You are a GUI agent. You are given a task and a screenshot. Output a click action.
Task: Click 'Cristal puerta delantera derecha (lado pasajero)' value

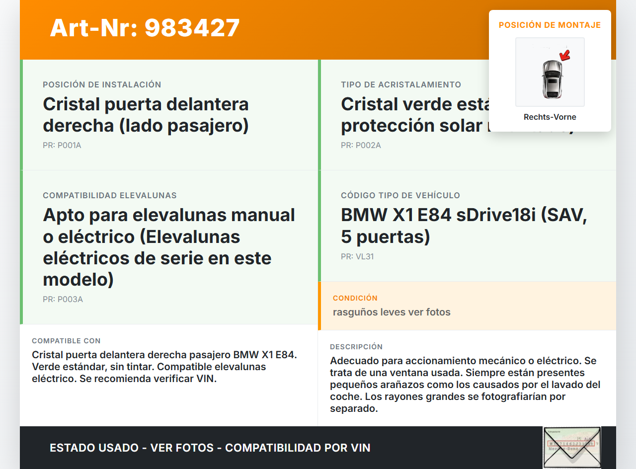(146, 115)
